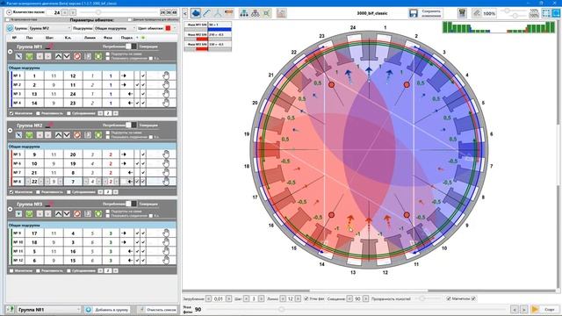Screen dimensions: 562x316
Task: Toggle Магнетизм checkbox under Группа №3
Action: pyautogui.click(x=11, y=271)
